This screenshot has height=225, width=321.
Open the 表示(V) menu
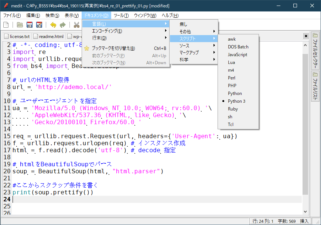point(72,16)
